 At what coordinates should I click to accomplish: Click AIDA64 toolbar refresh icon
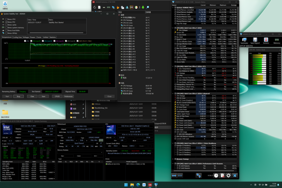pos(95,7)
